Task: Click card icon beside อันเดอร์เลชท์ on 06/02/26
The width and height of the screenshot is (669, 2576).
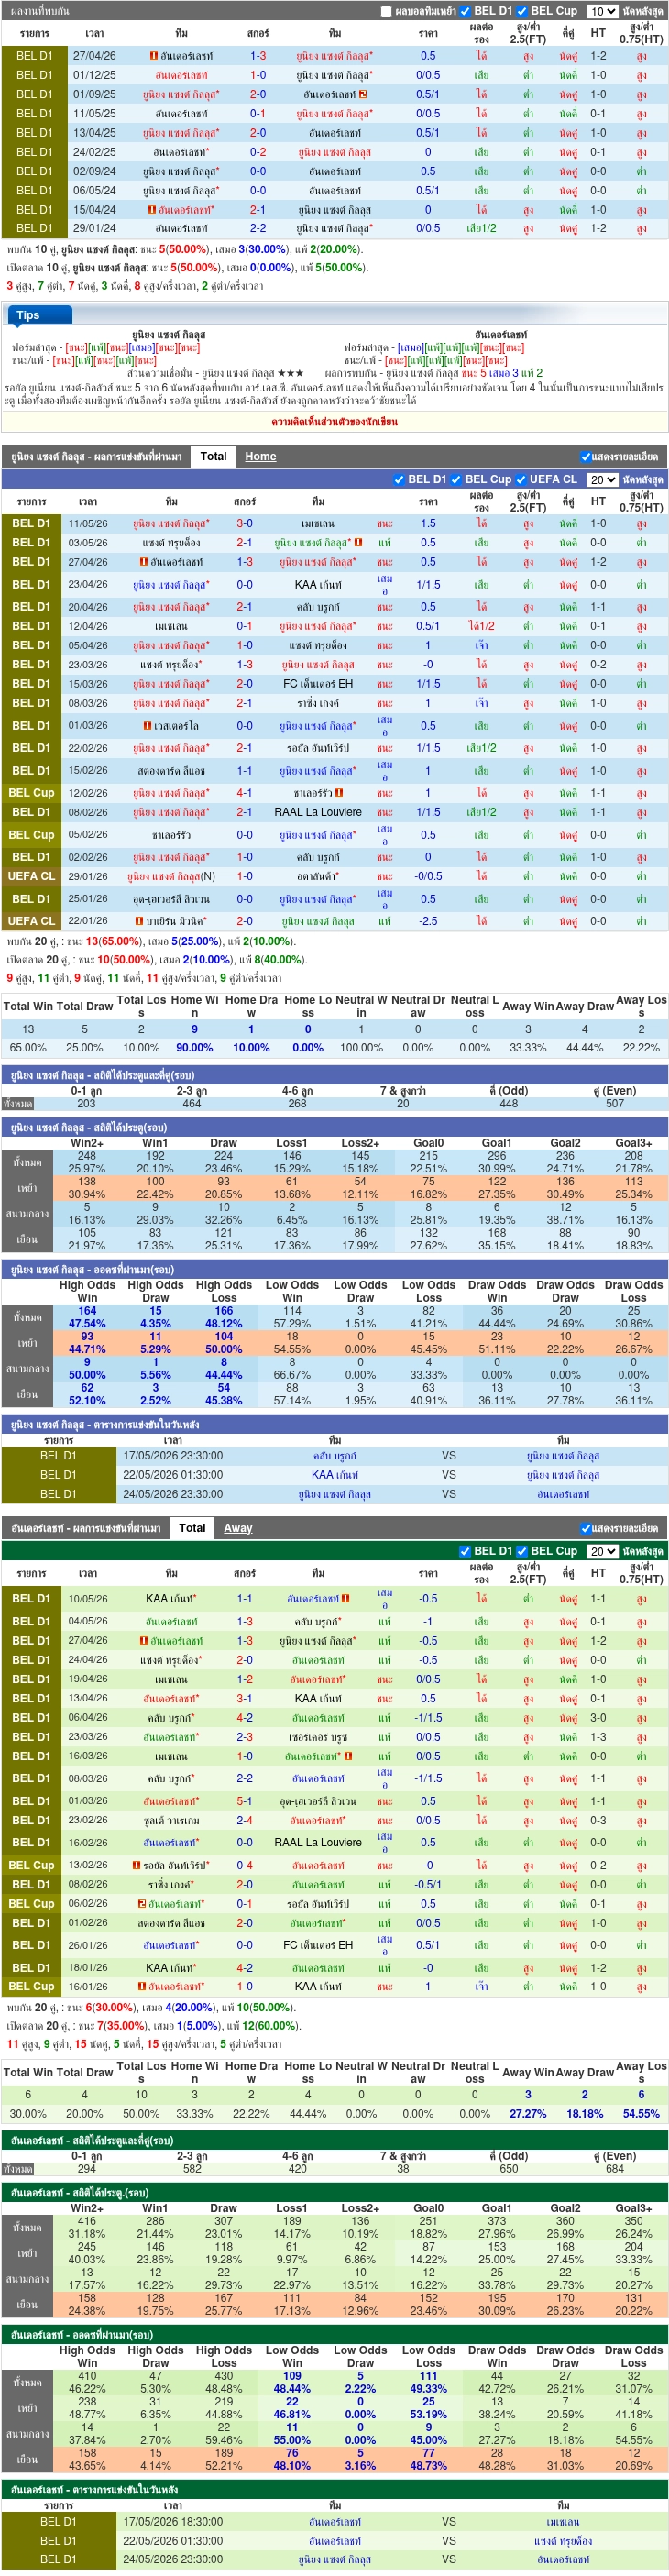Action: tap(142, 1904)
